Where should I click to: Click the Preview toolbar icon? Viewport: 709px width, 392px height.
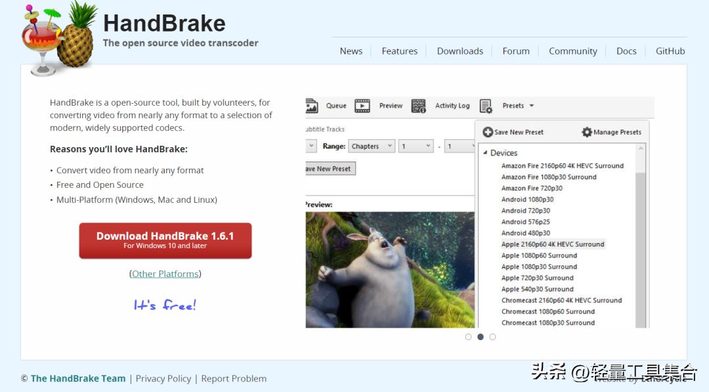pyautogui.click(x=362, y=105)
